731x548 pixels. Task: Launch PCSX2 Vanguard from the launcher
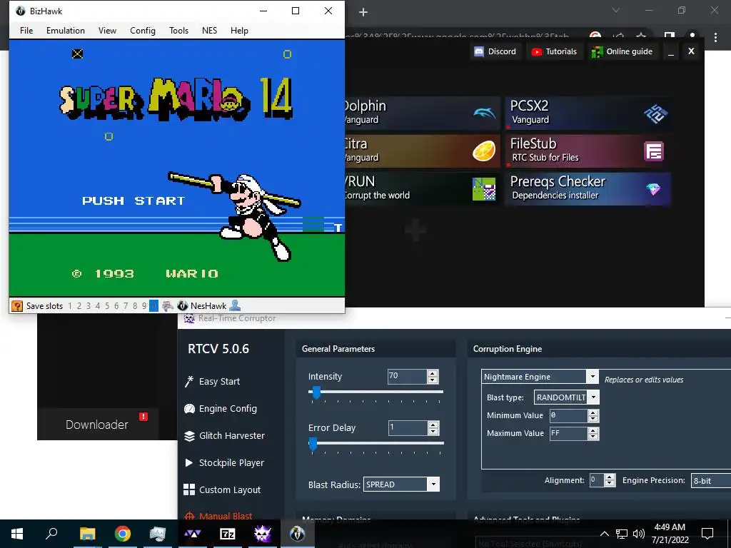click(588, 113)
